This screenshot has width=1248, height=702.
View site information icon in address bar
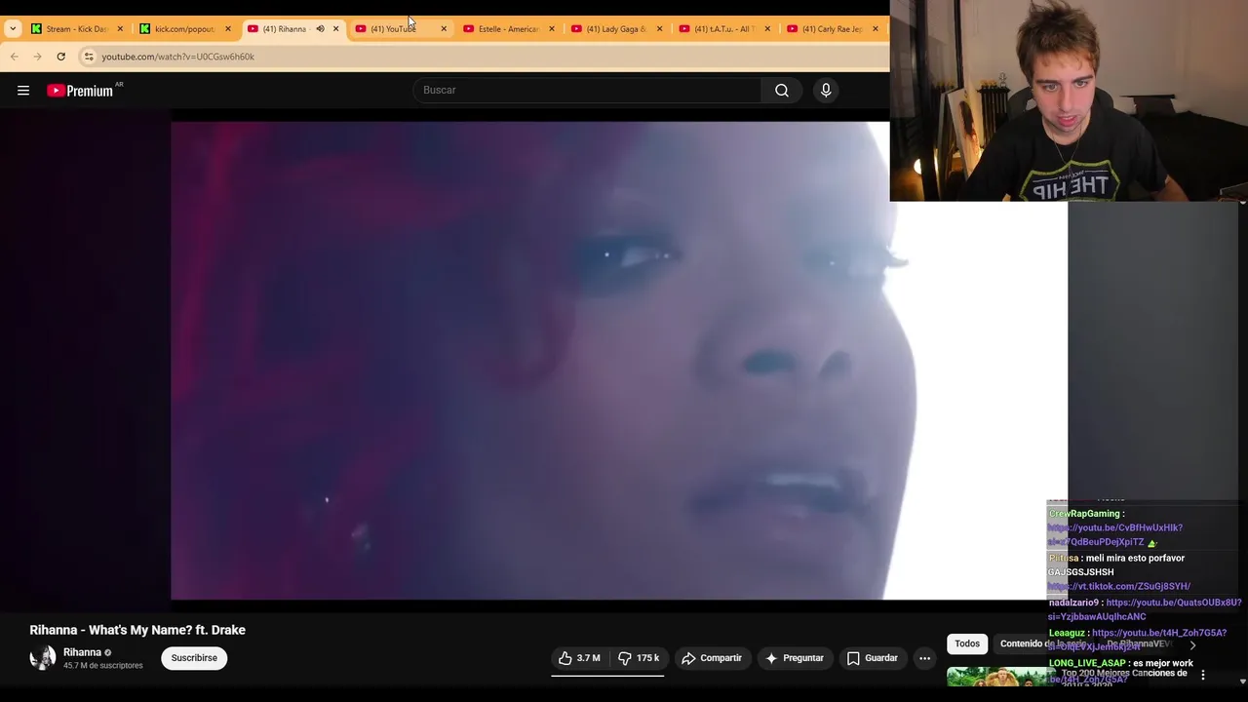click(x=89, y=57)
